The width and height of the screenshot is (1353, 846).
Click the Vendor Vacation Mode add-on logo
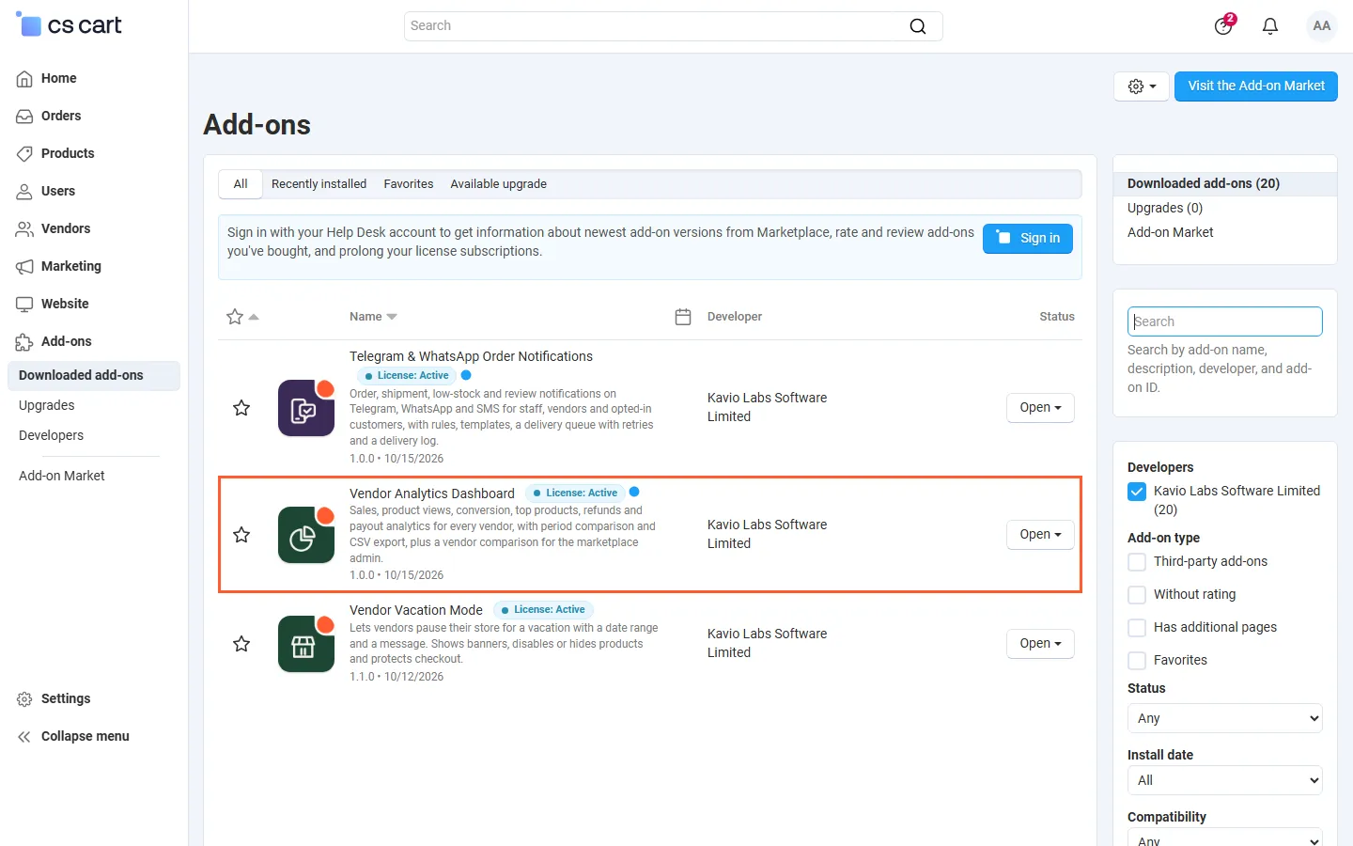point(306,644)
